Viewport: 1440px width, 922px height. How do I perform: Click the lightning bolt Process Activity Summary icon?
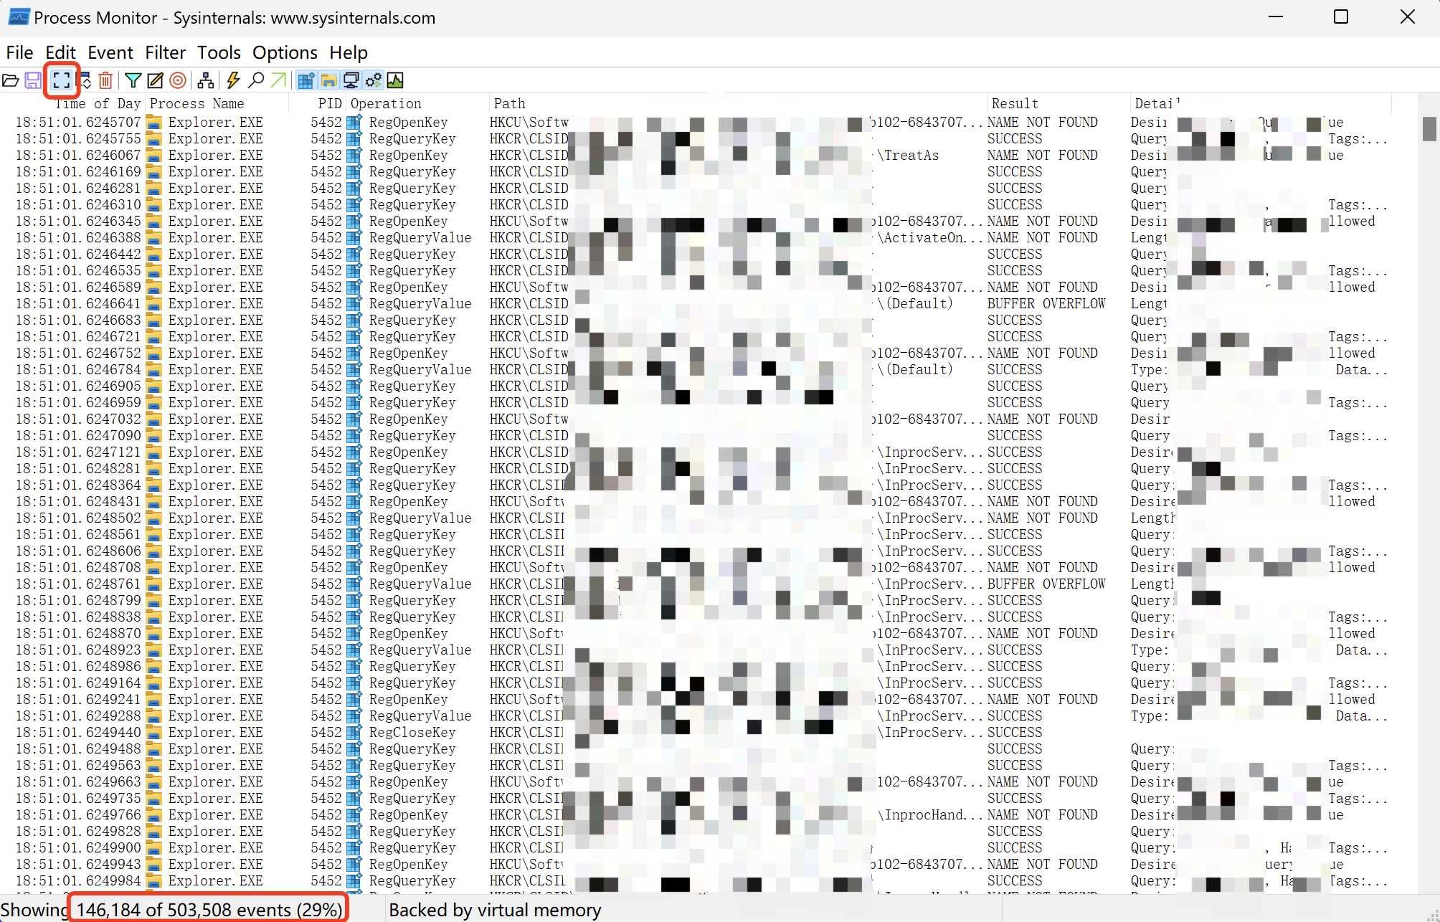point(233,80)
